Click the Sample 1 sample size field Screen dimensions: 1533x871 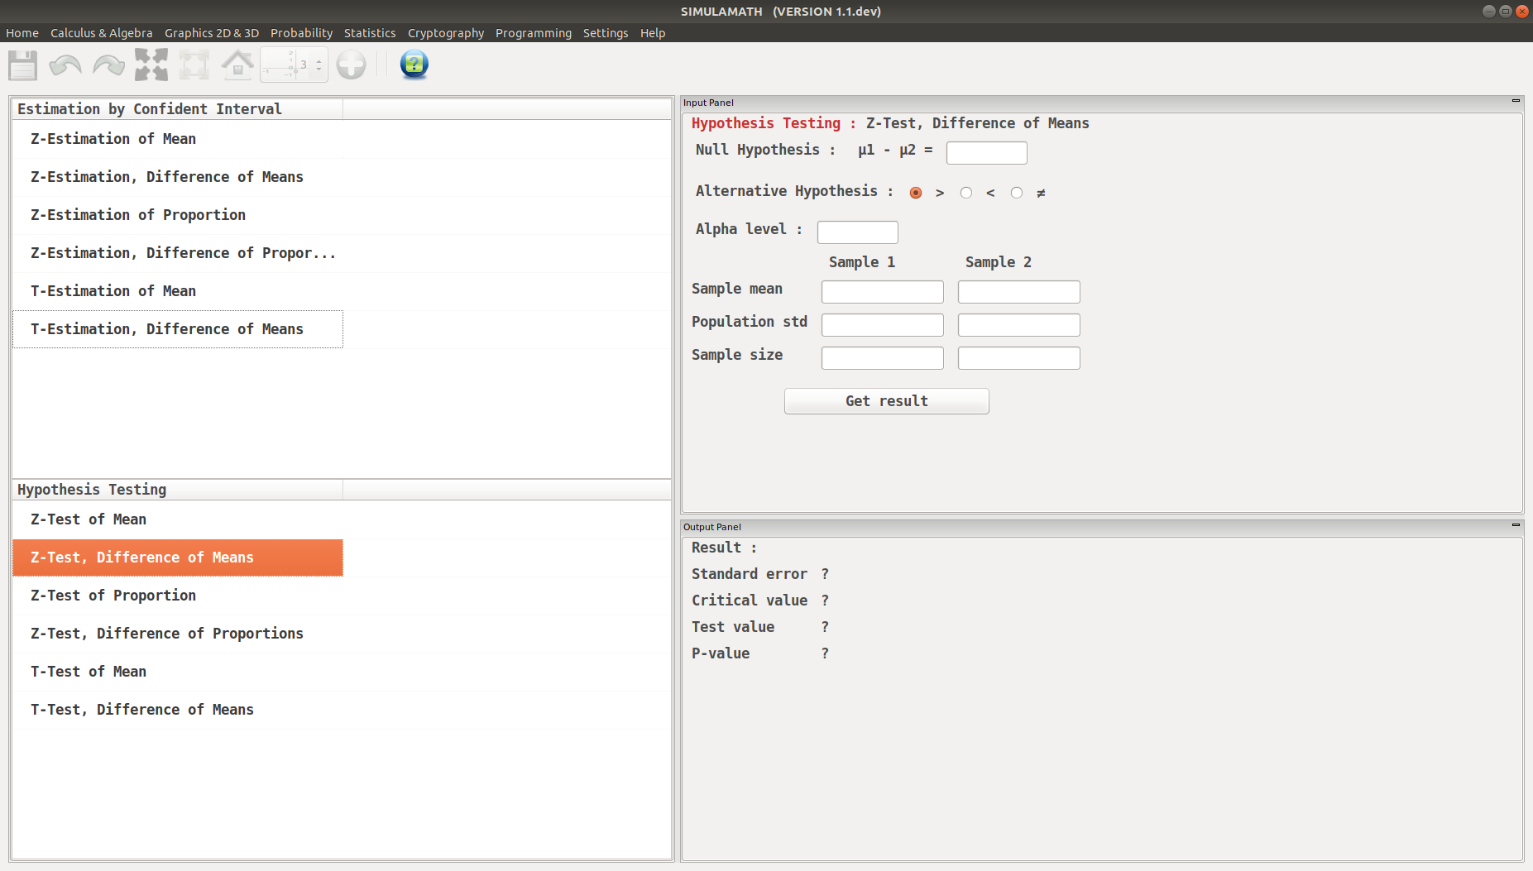click(882, 358)
